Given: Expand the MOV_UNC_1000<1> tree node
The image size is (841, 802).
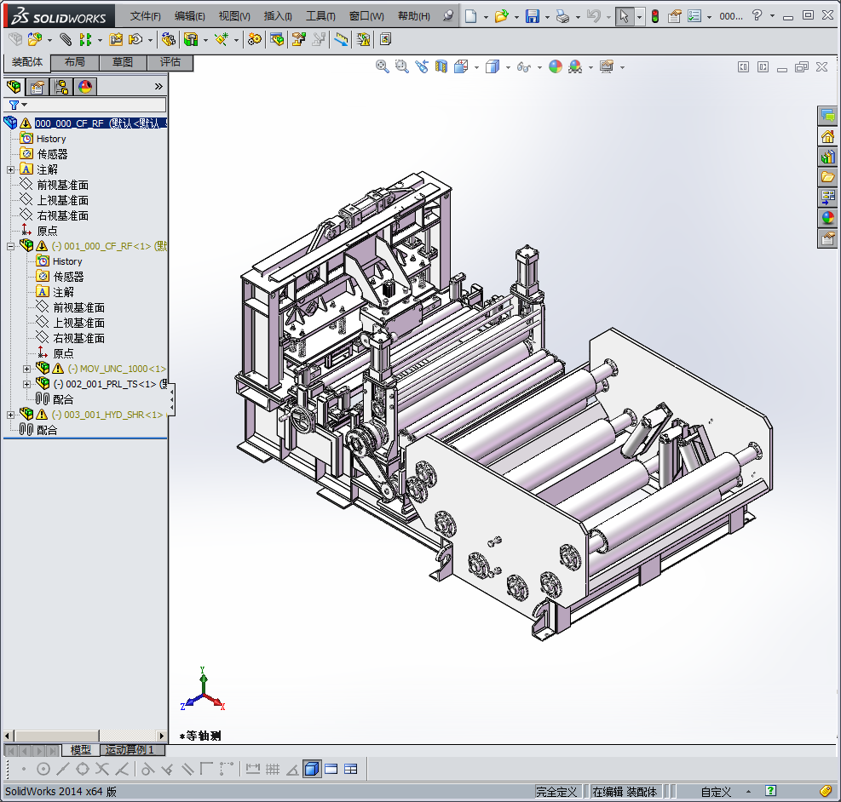Looking at the screenshot, I should pos(26,369).
